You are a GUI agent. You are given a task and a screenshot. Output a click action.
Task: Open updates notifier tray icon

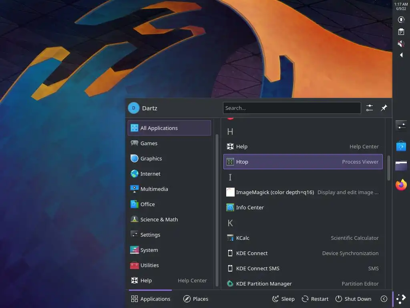[x=401, y=20]
